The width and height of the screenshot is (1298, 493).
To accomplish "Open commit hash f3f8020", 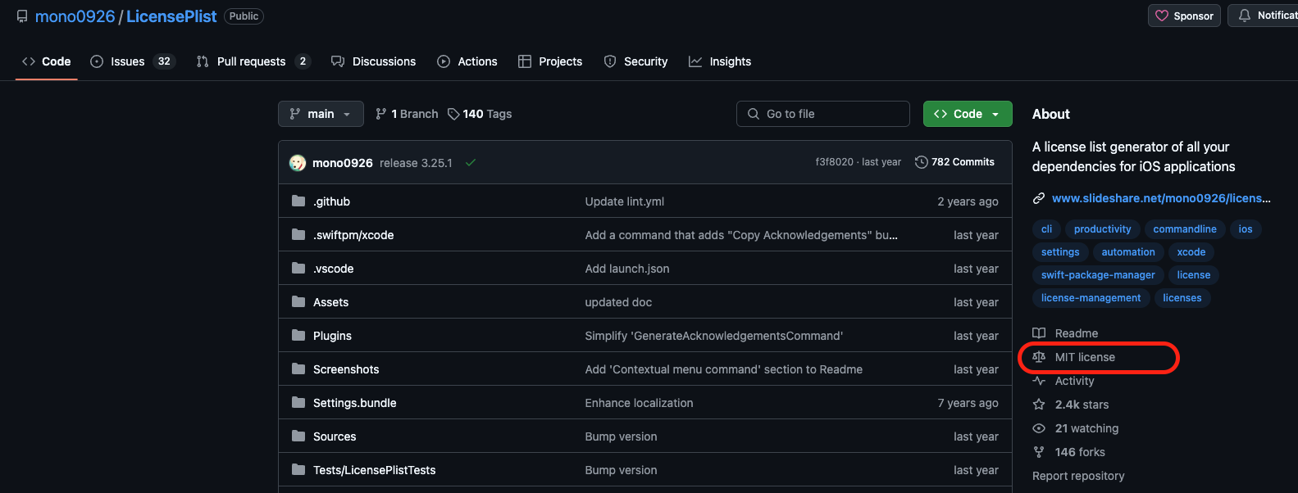I will (x=834, y=162).
